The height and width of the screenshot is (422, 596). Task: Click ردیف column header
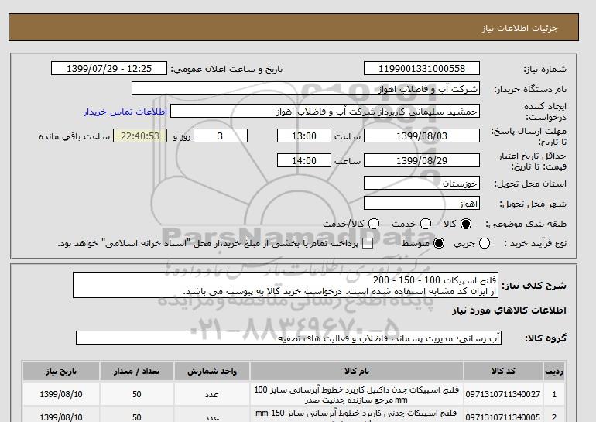pyautogui.click(x=553, y=371)
